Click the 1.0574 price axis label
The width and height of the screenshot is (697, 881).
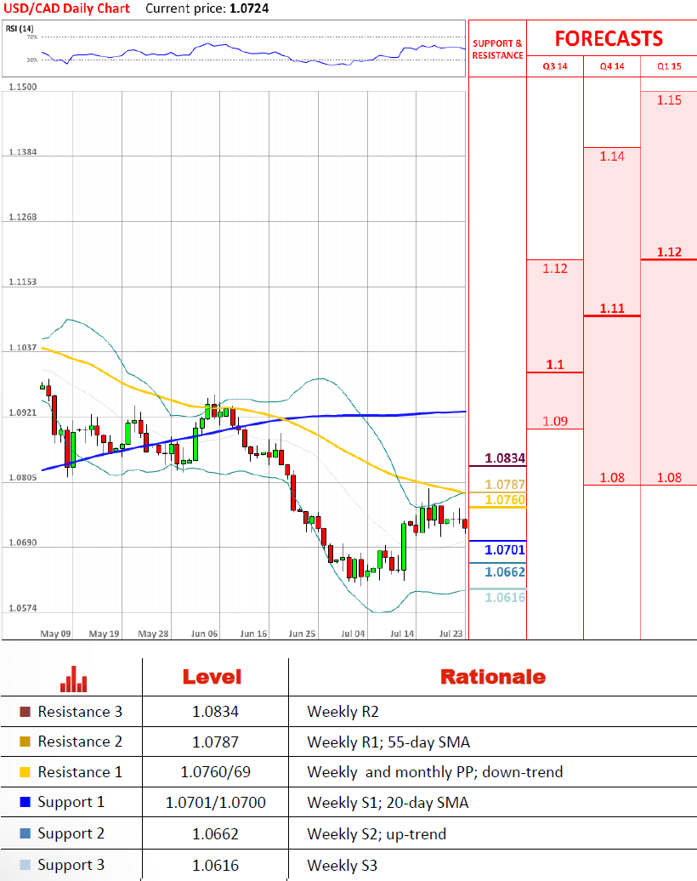[22, 608]
